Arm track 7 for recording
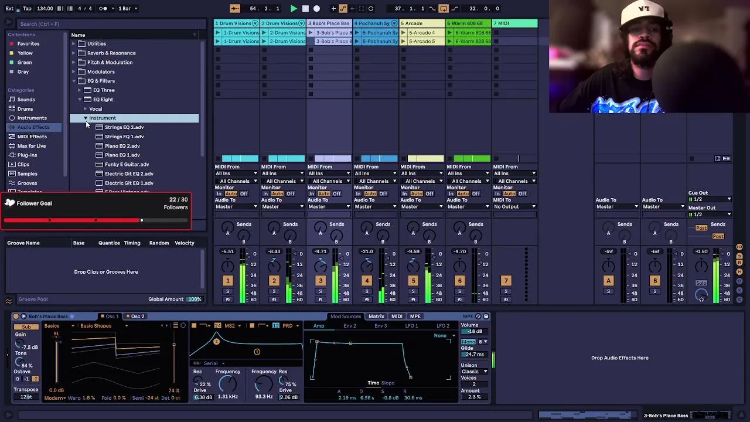 coord(506,300)
